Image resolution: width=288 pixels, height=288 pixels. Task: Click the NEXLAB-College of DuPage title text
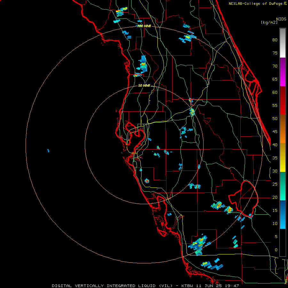(256, 4)
